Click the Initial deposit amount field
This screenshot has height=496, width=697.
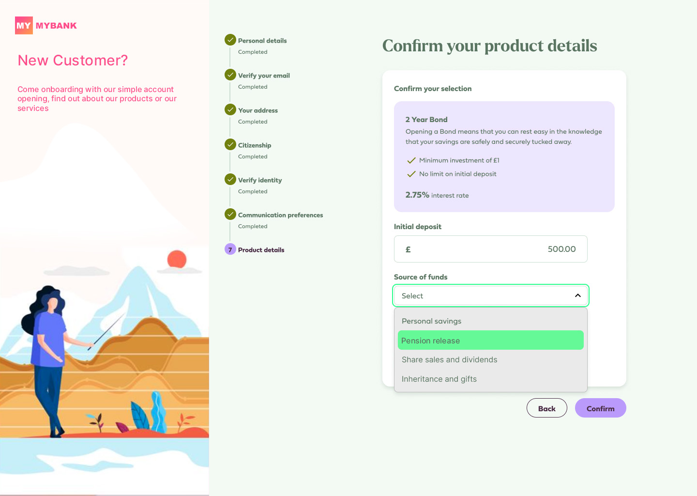[x=490, y=249]
